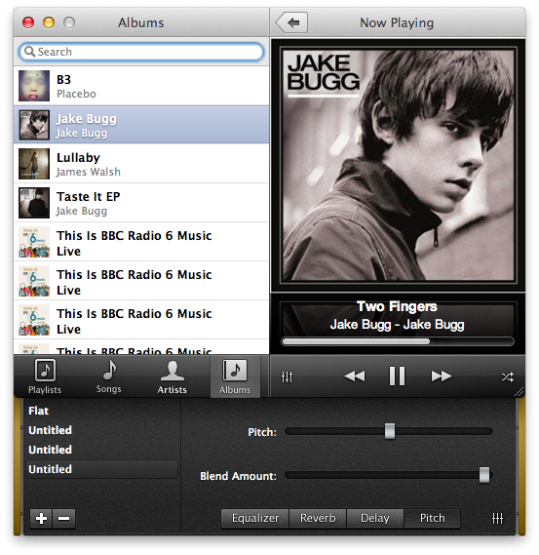
Task: Click the Taste It EP cover thumbnail
Action: pyautogui.click(x=34, y=203)
